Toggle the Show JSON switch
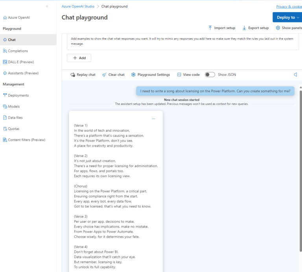Screen dimensions: 302x272 (x=210, y=75)
